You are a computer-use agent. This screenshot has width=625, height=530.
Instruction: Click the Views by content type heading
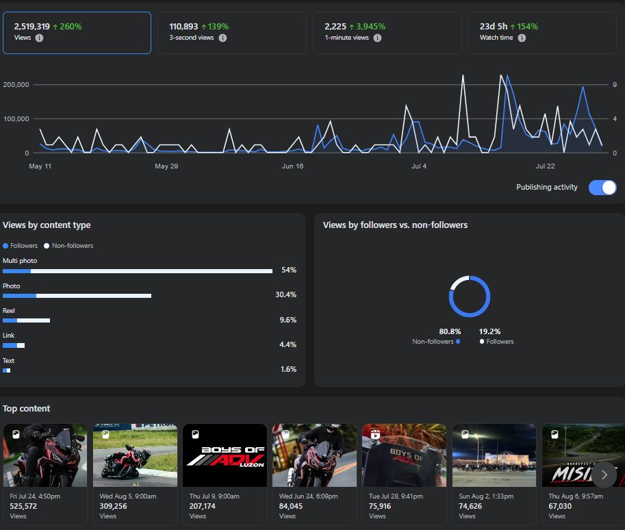pos(47,225)
